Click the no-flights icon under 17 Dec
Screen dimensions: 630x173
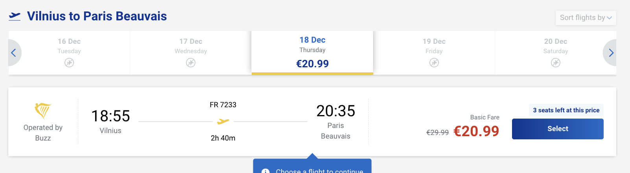pyautogui.click(x=191, y=63)
